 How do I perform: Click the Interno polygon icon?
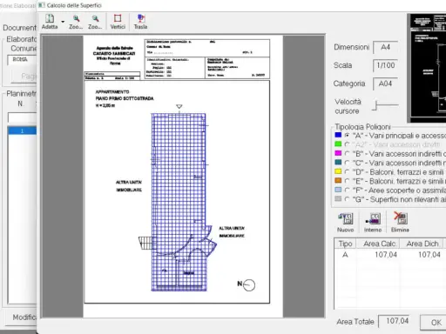(373, 218)
